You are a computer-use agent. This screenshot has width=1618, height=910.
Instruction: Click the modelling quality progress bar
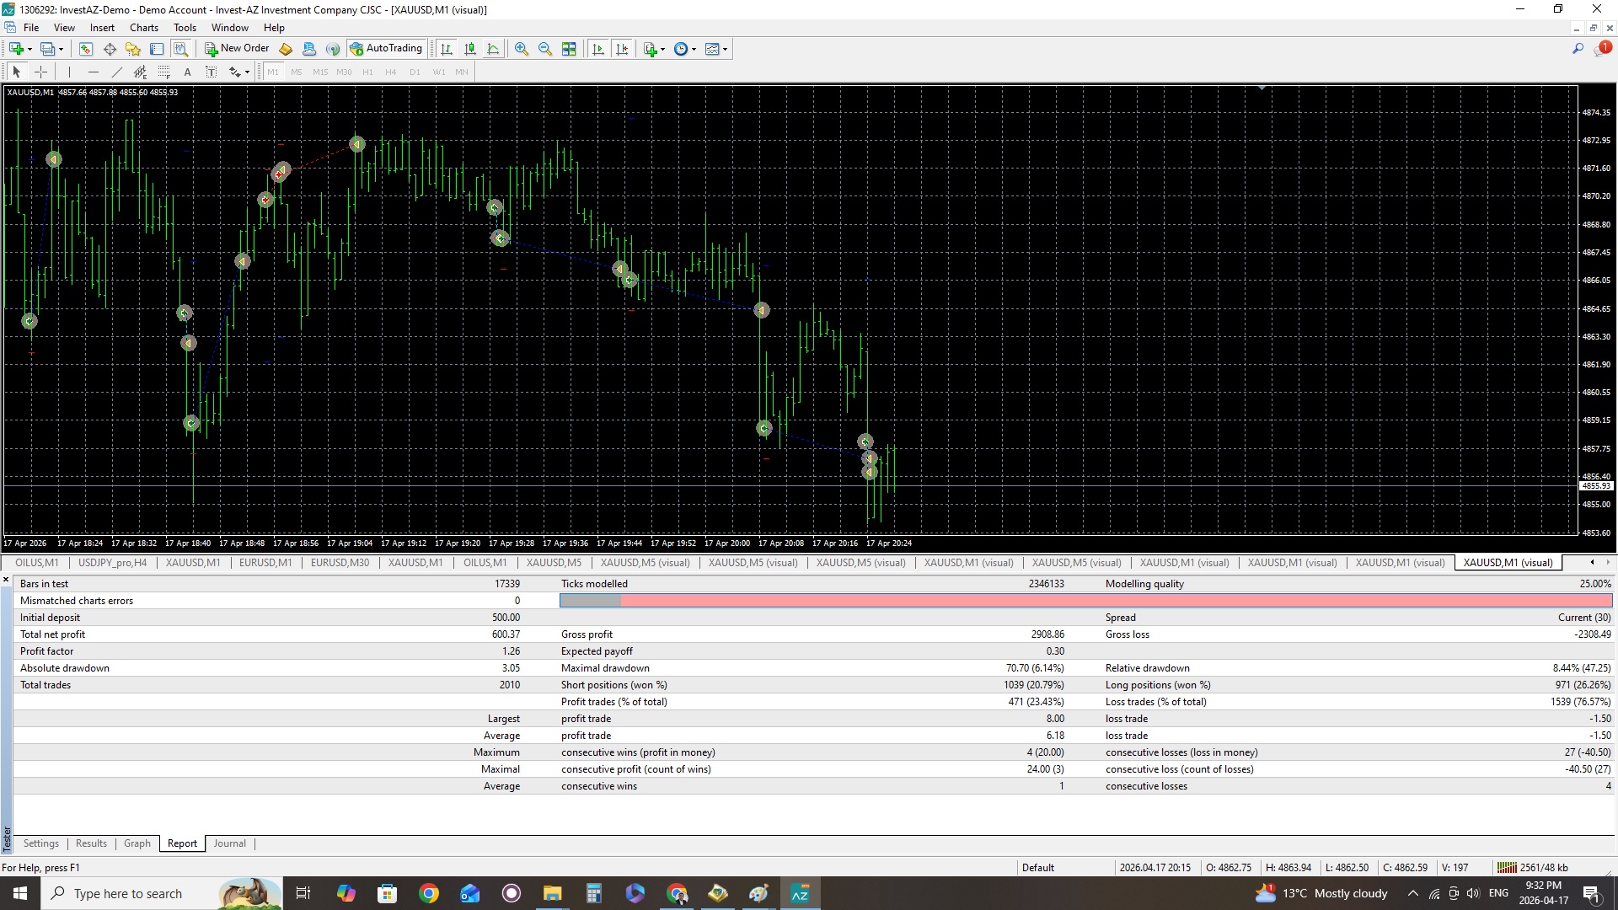tap(1085, 600)
